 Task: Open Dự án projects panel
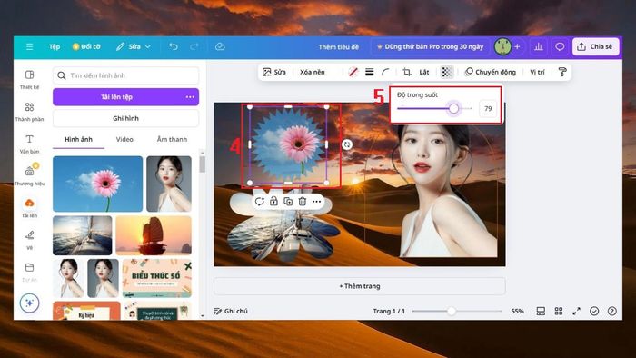pos(30,273)
